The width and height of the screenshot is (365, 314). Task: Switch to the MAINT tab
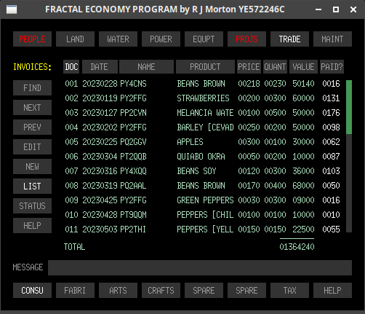(x=332, y=39)
